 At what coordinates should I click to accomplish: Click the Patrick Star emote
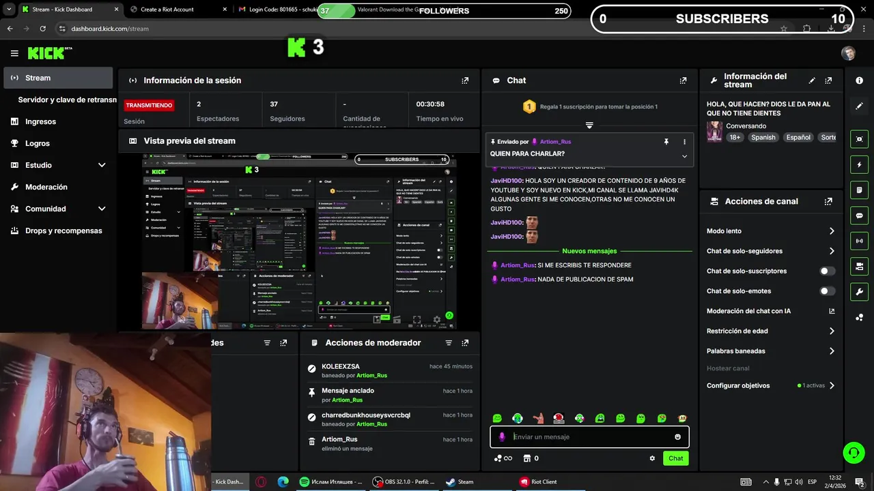[x=538, y=418]
